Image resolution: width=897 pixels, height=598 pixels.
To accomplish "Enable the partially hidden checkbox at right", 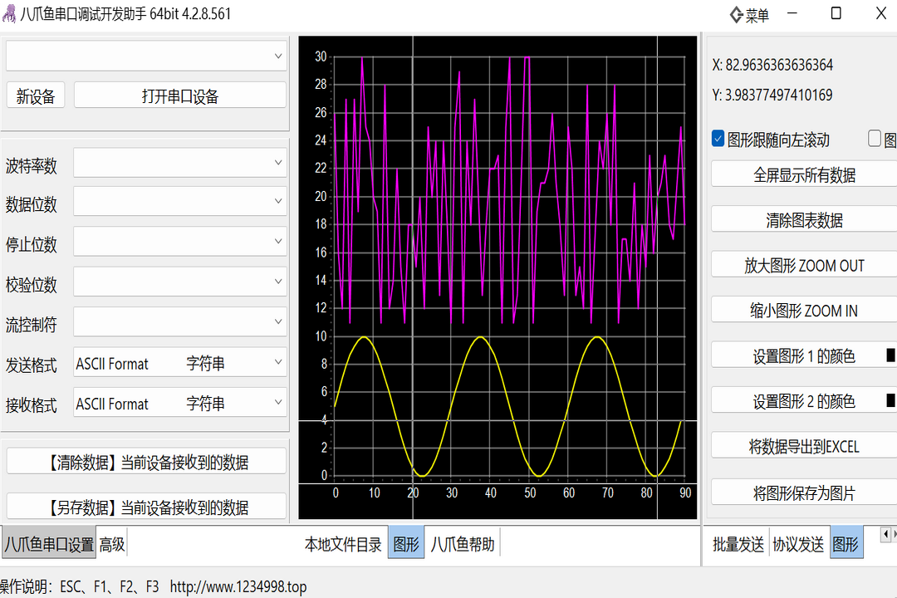I will [875, 139].
